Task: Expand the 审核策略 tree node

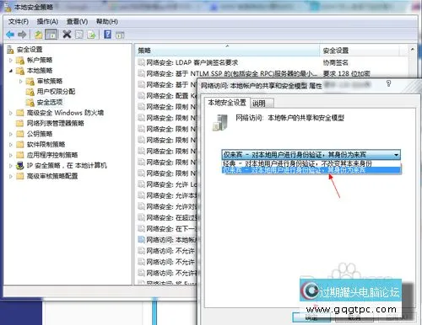Action: click(x=21, y=82)
